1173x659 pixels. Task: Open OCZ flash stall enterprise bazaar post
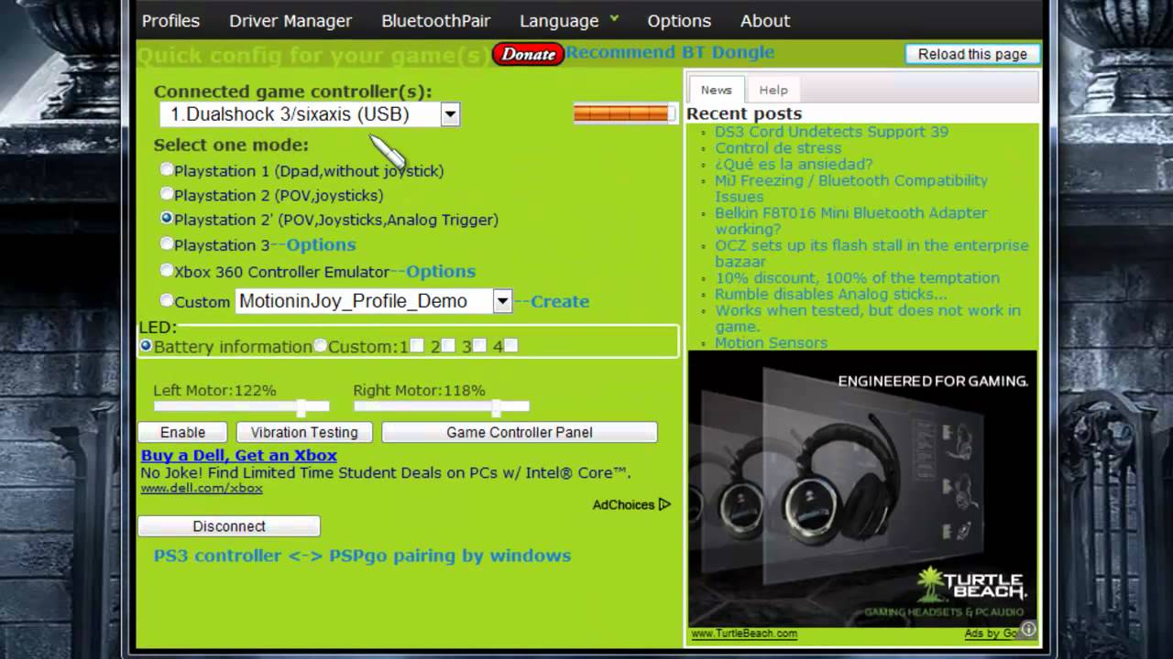click(872, 254)
